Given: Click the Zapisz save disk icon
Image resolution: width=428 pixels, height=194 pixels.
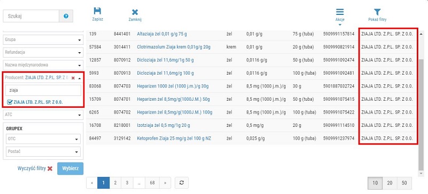Looking at the screenshot, I should (x=97, y=11).
